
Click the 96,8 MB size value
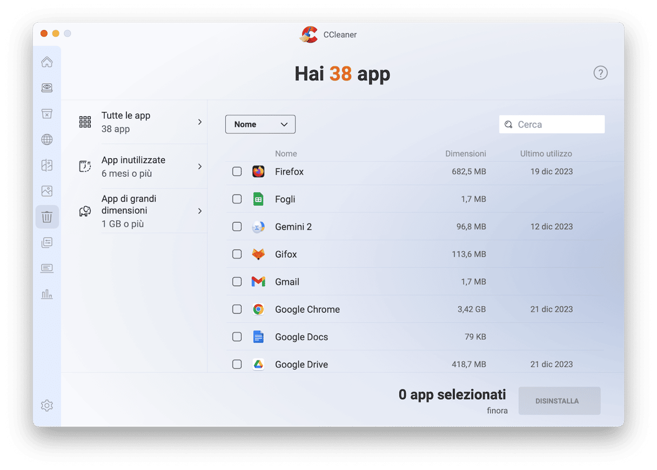[471, 226]
